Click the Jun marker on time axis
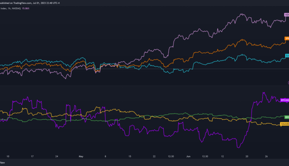The width and height of the screenshot is (289, 166). (188, 157)
